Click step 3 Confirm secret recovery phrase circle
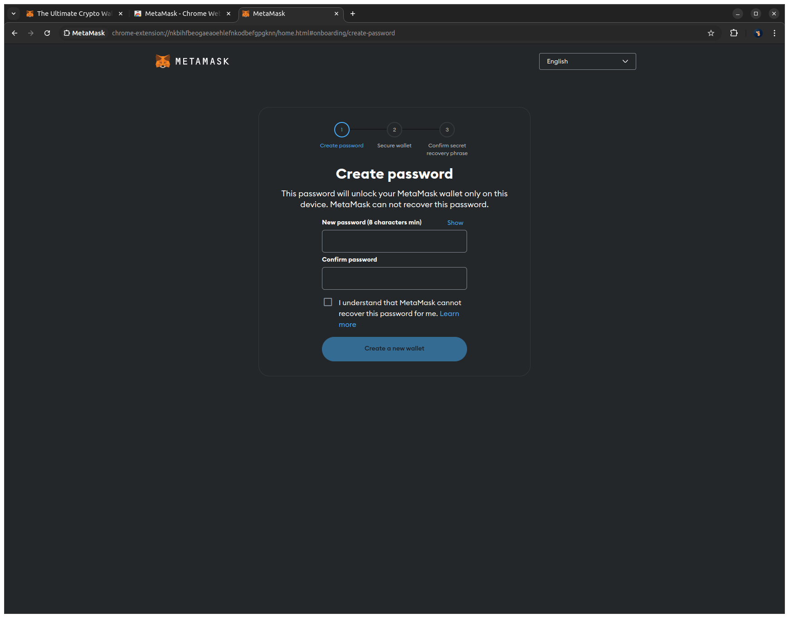 click(447, 130)
